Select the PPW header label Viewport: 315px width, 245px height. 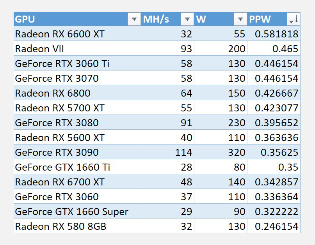click(x=260, y=19)
